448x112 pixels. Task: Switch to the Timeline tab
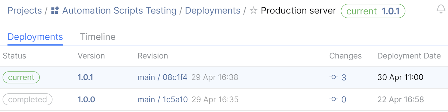coord(98,37)
